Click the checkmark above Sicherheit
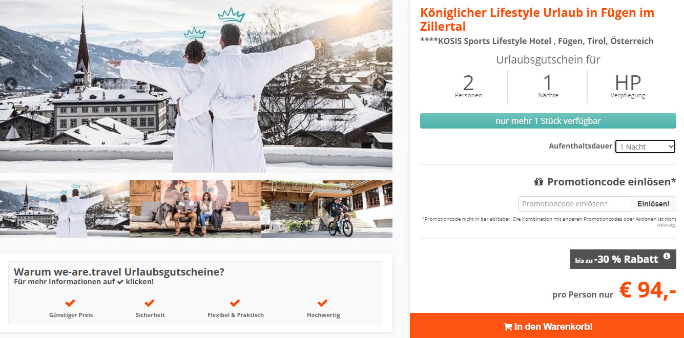Screen dimensions: 684x338 pos(150,303)
